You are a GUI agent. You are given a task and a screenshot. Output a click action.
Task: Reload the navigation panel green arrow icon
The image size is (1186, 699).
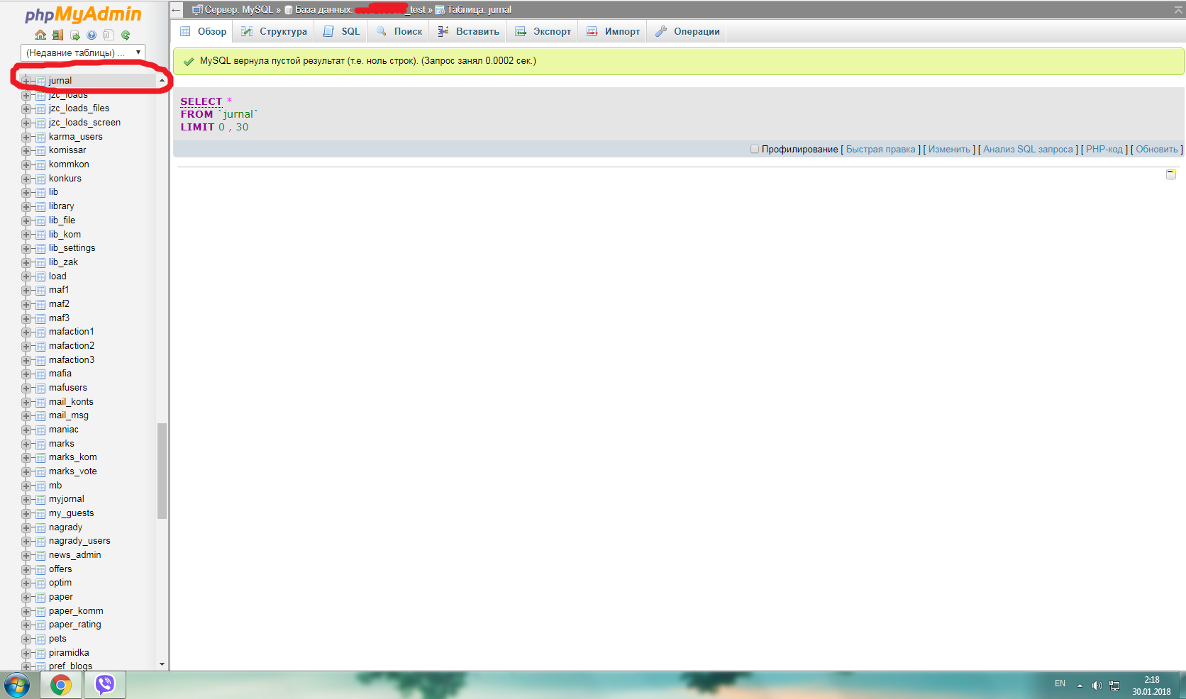tap(126, 35)
